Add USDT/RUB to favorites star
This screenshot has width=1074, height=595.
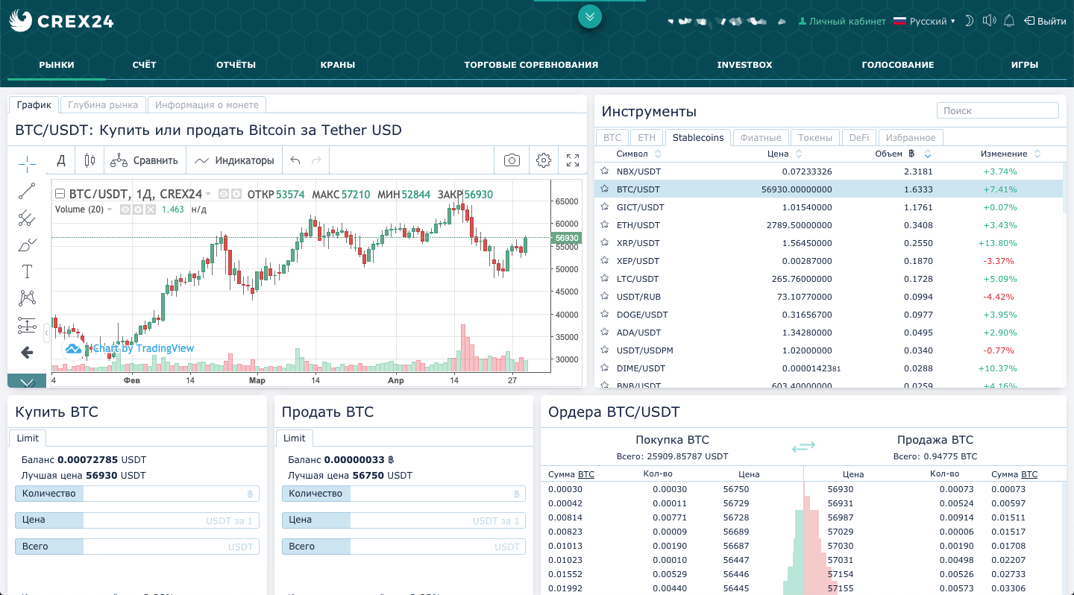[605, 297]
